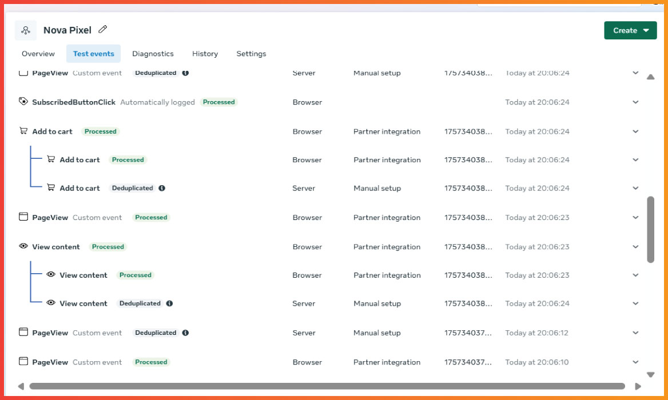Collapse the Add to cart event details
Image resolution: width=668 pixels, height=400 pixels.
pos(635,131)
